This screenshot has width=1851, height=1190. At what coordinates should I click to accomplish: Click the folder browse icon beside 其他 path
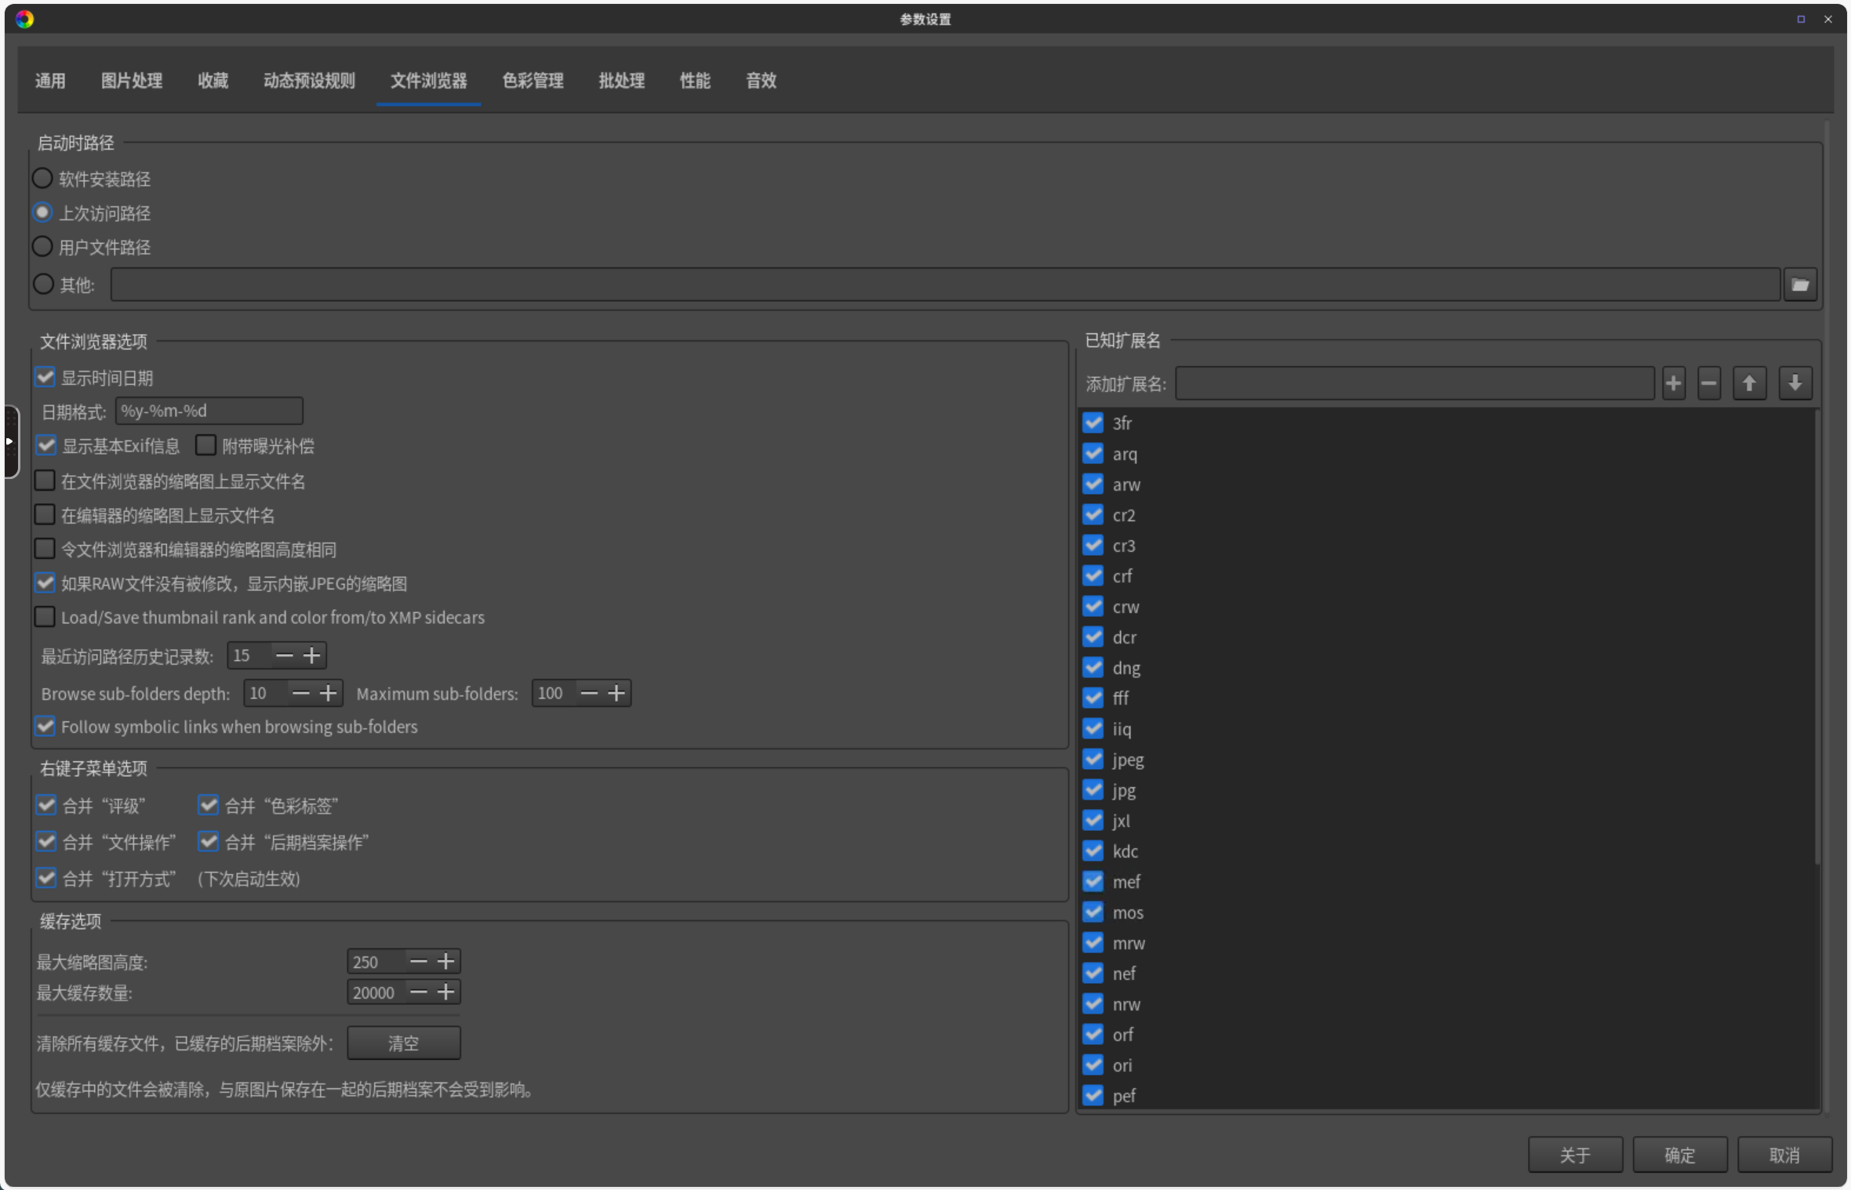[1800, 285]
